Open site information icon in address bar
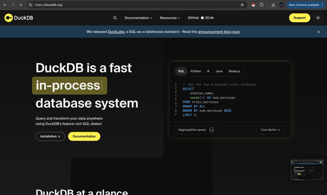The height and width of the screenshot is (195, 327). coord(31,5)
